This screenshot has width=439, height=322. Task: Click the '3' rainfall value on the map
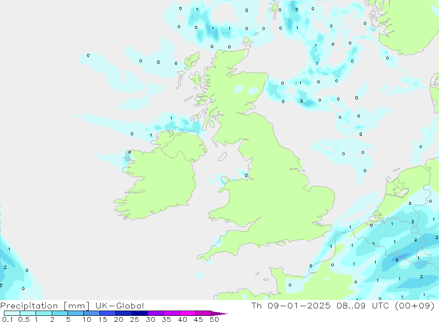coord(437,237)
